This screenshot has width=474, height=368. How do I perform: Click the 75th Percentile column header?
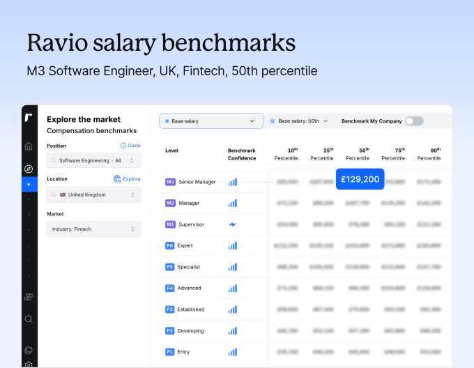[x=393, y=154]
